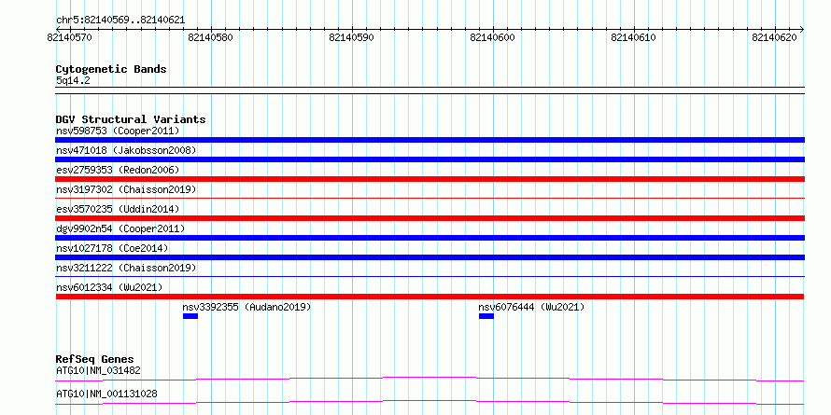Screen dimensions: 831x415
Task: Select the blue bar for nsv1027178
Action: click(x=430, y=257)
